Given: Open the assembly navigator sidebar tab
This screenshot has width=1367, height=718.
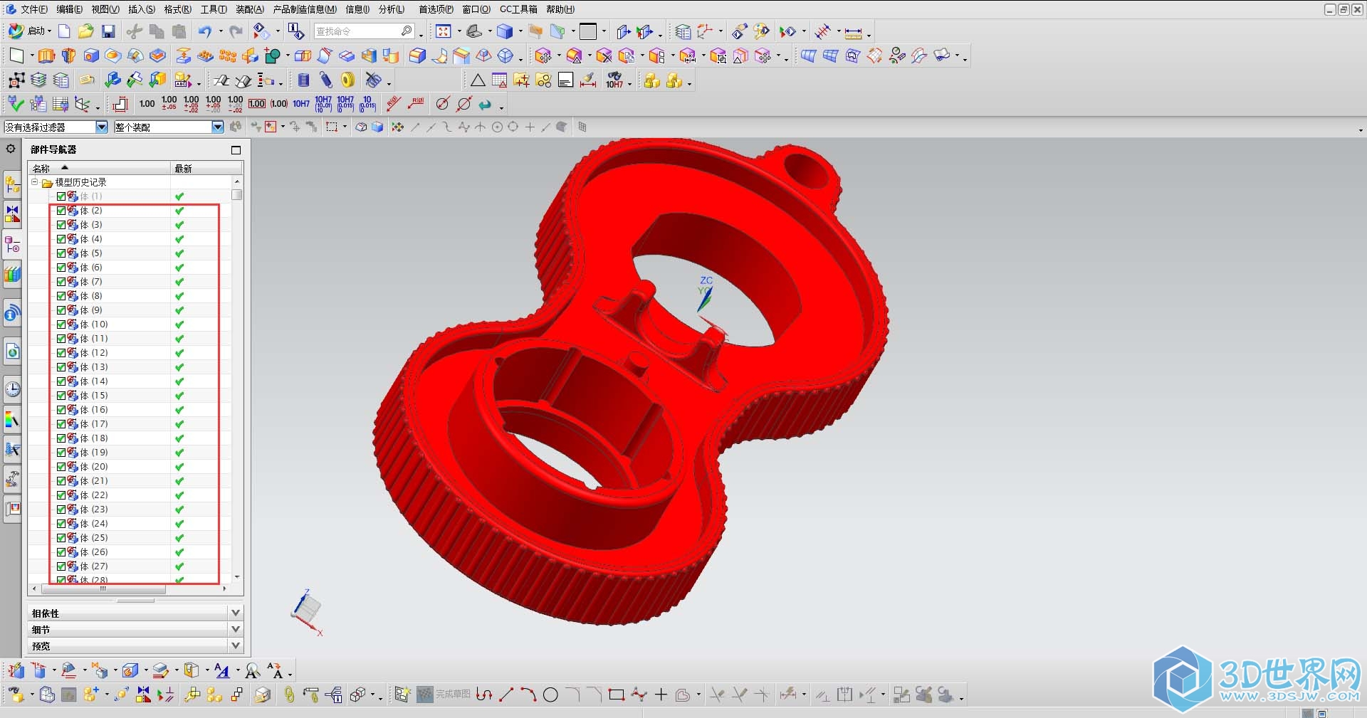Looking at the screenshot, I should click(x=12, y=186).
